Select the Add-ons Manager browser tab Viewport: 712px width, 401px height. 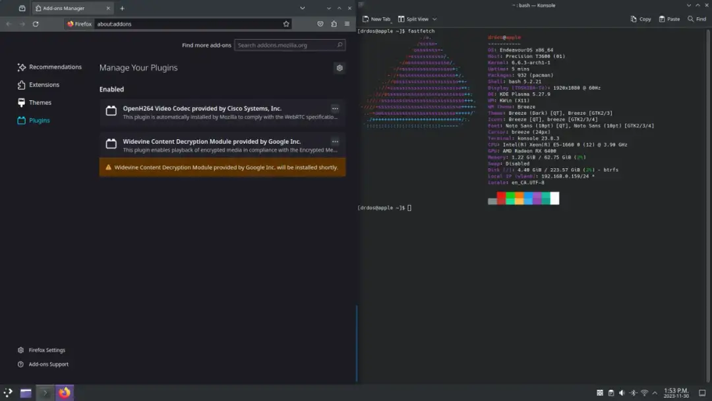73,8
